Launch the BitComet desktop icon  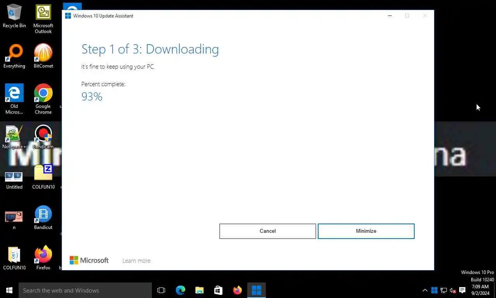(x=43, y=56)
